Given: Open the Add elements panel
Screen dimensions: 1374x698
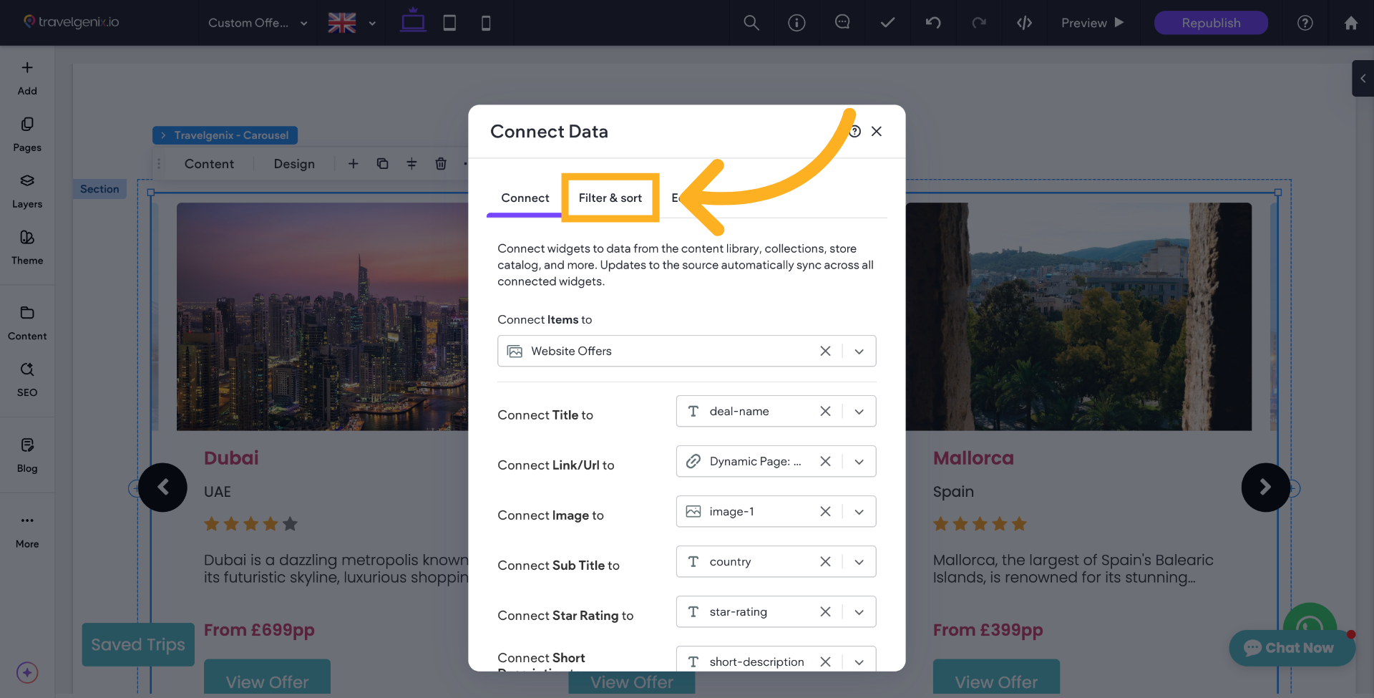Looking at the screenshot, I should coord(27,77).
